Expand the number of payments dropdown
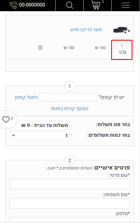This screenshot has width=140, height=223. tap(40, 136)
